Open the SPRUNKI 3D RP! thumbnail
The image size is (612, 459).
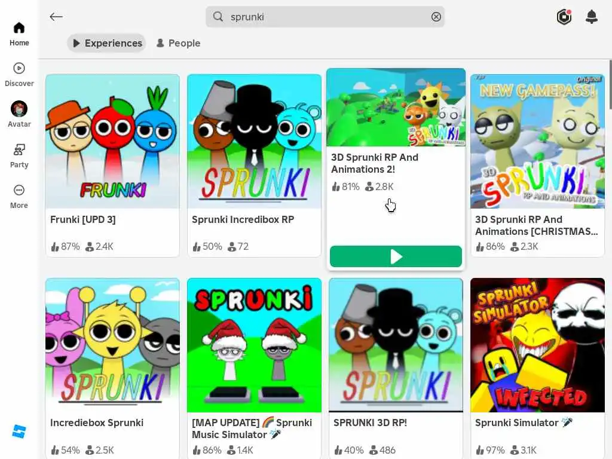coord(396,345)
